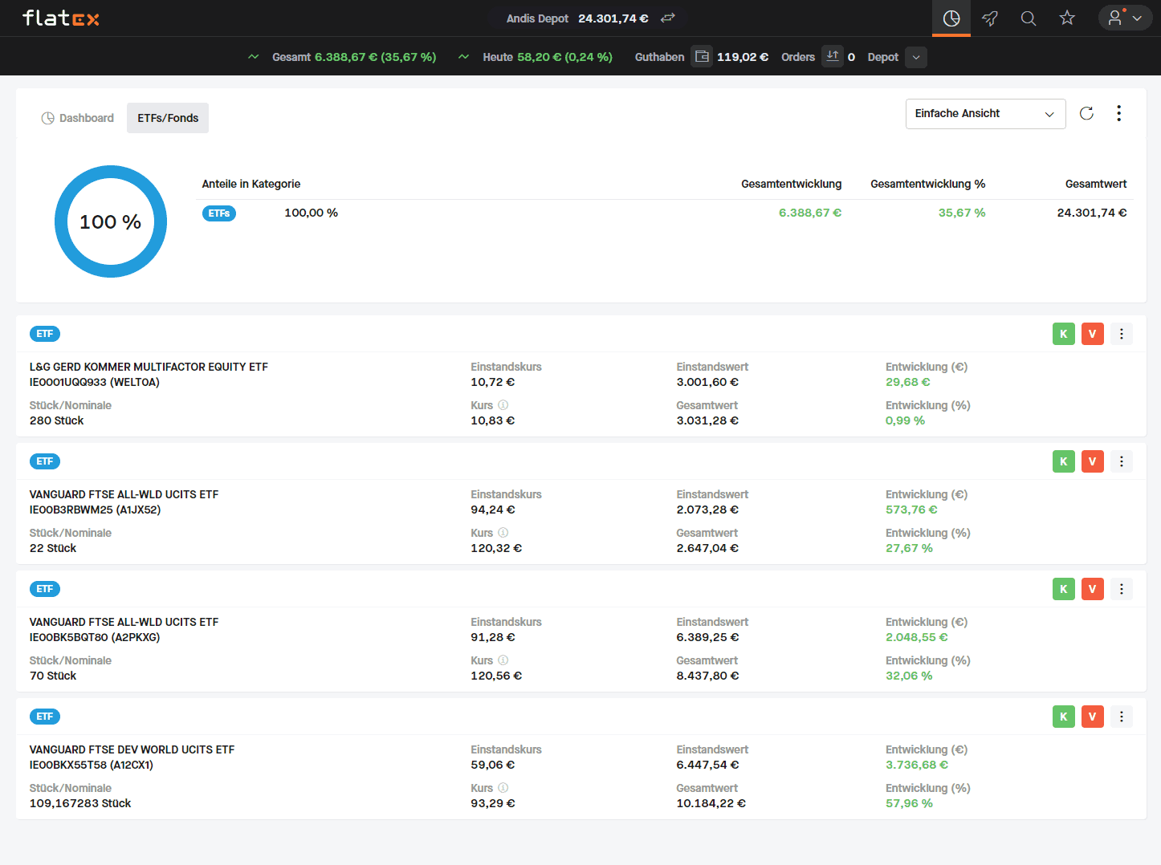
Task: Open VANGUARD FTSE DEV WORLD UCITS ETF name
Action: coord(132,749)
